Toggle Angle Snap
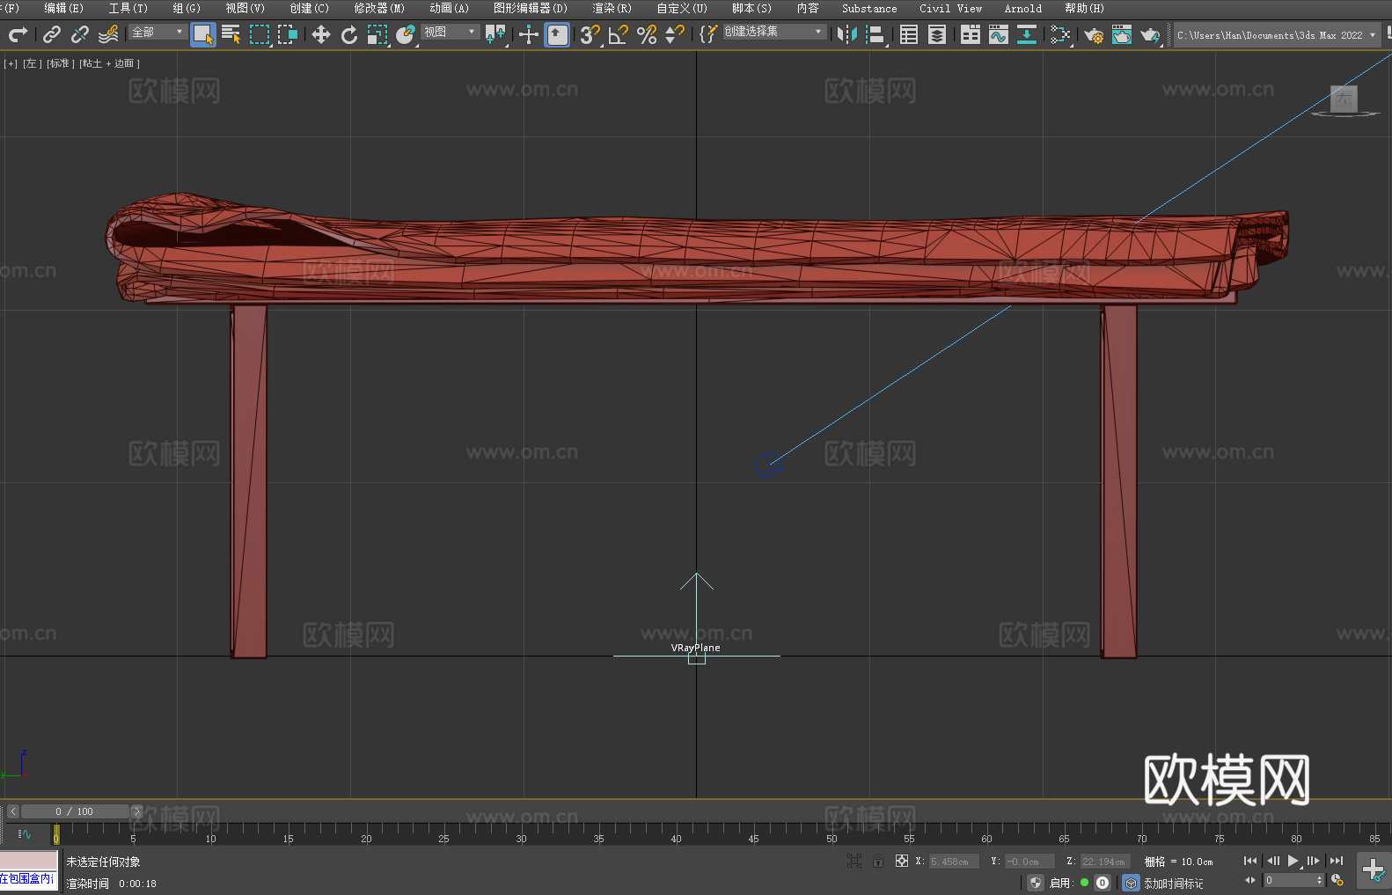The height and width of the screenshot is (895, 1392). [619, 34]
